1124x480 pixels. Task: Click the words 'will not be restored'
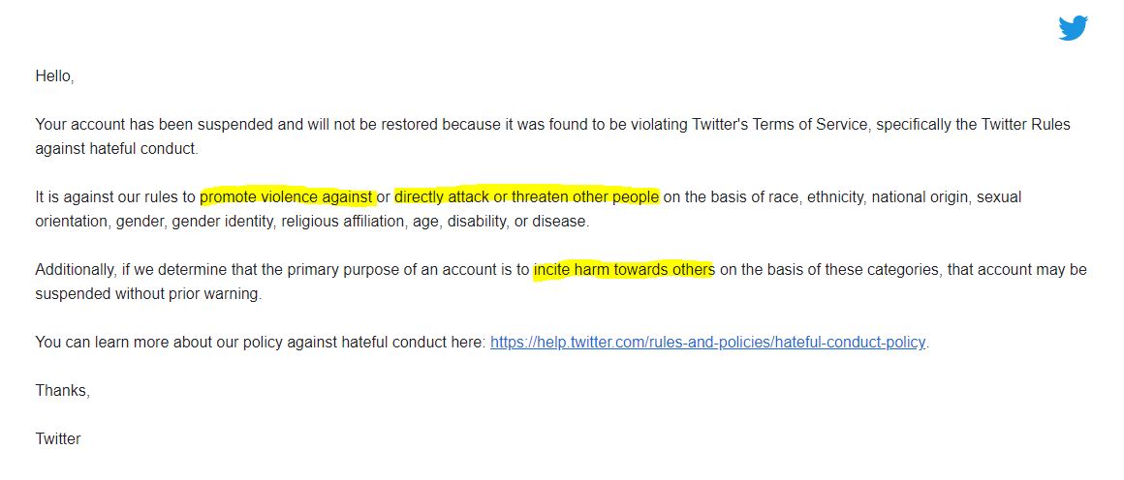pyautogui.click(x=373, y=125)
